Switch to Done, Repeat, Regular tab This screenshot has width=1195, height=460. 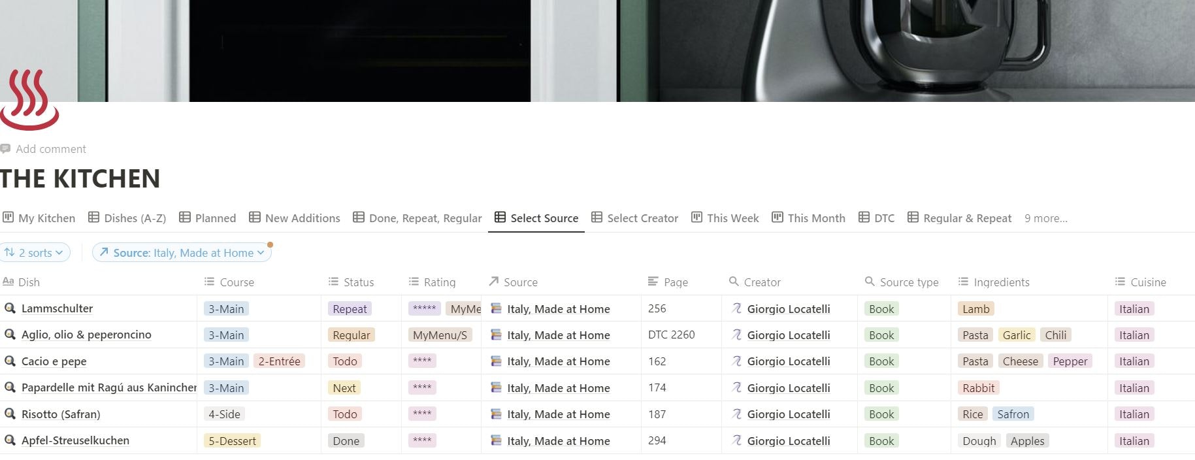click(417, 218)
